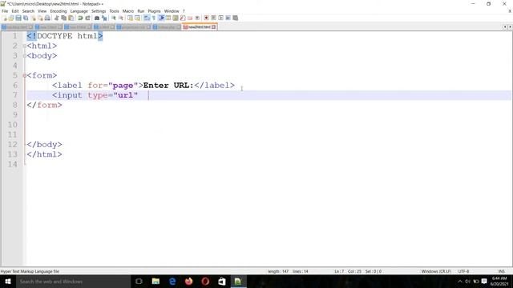
Task: Click the taskbar search box
Action: pyautogui.click(x=73, y=282)
